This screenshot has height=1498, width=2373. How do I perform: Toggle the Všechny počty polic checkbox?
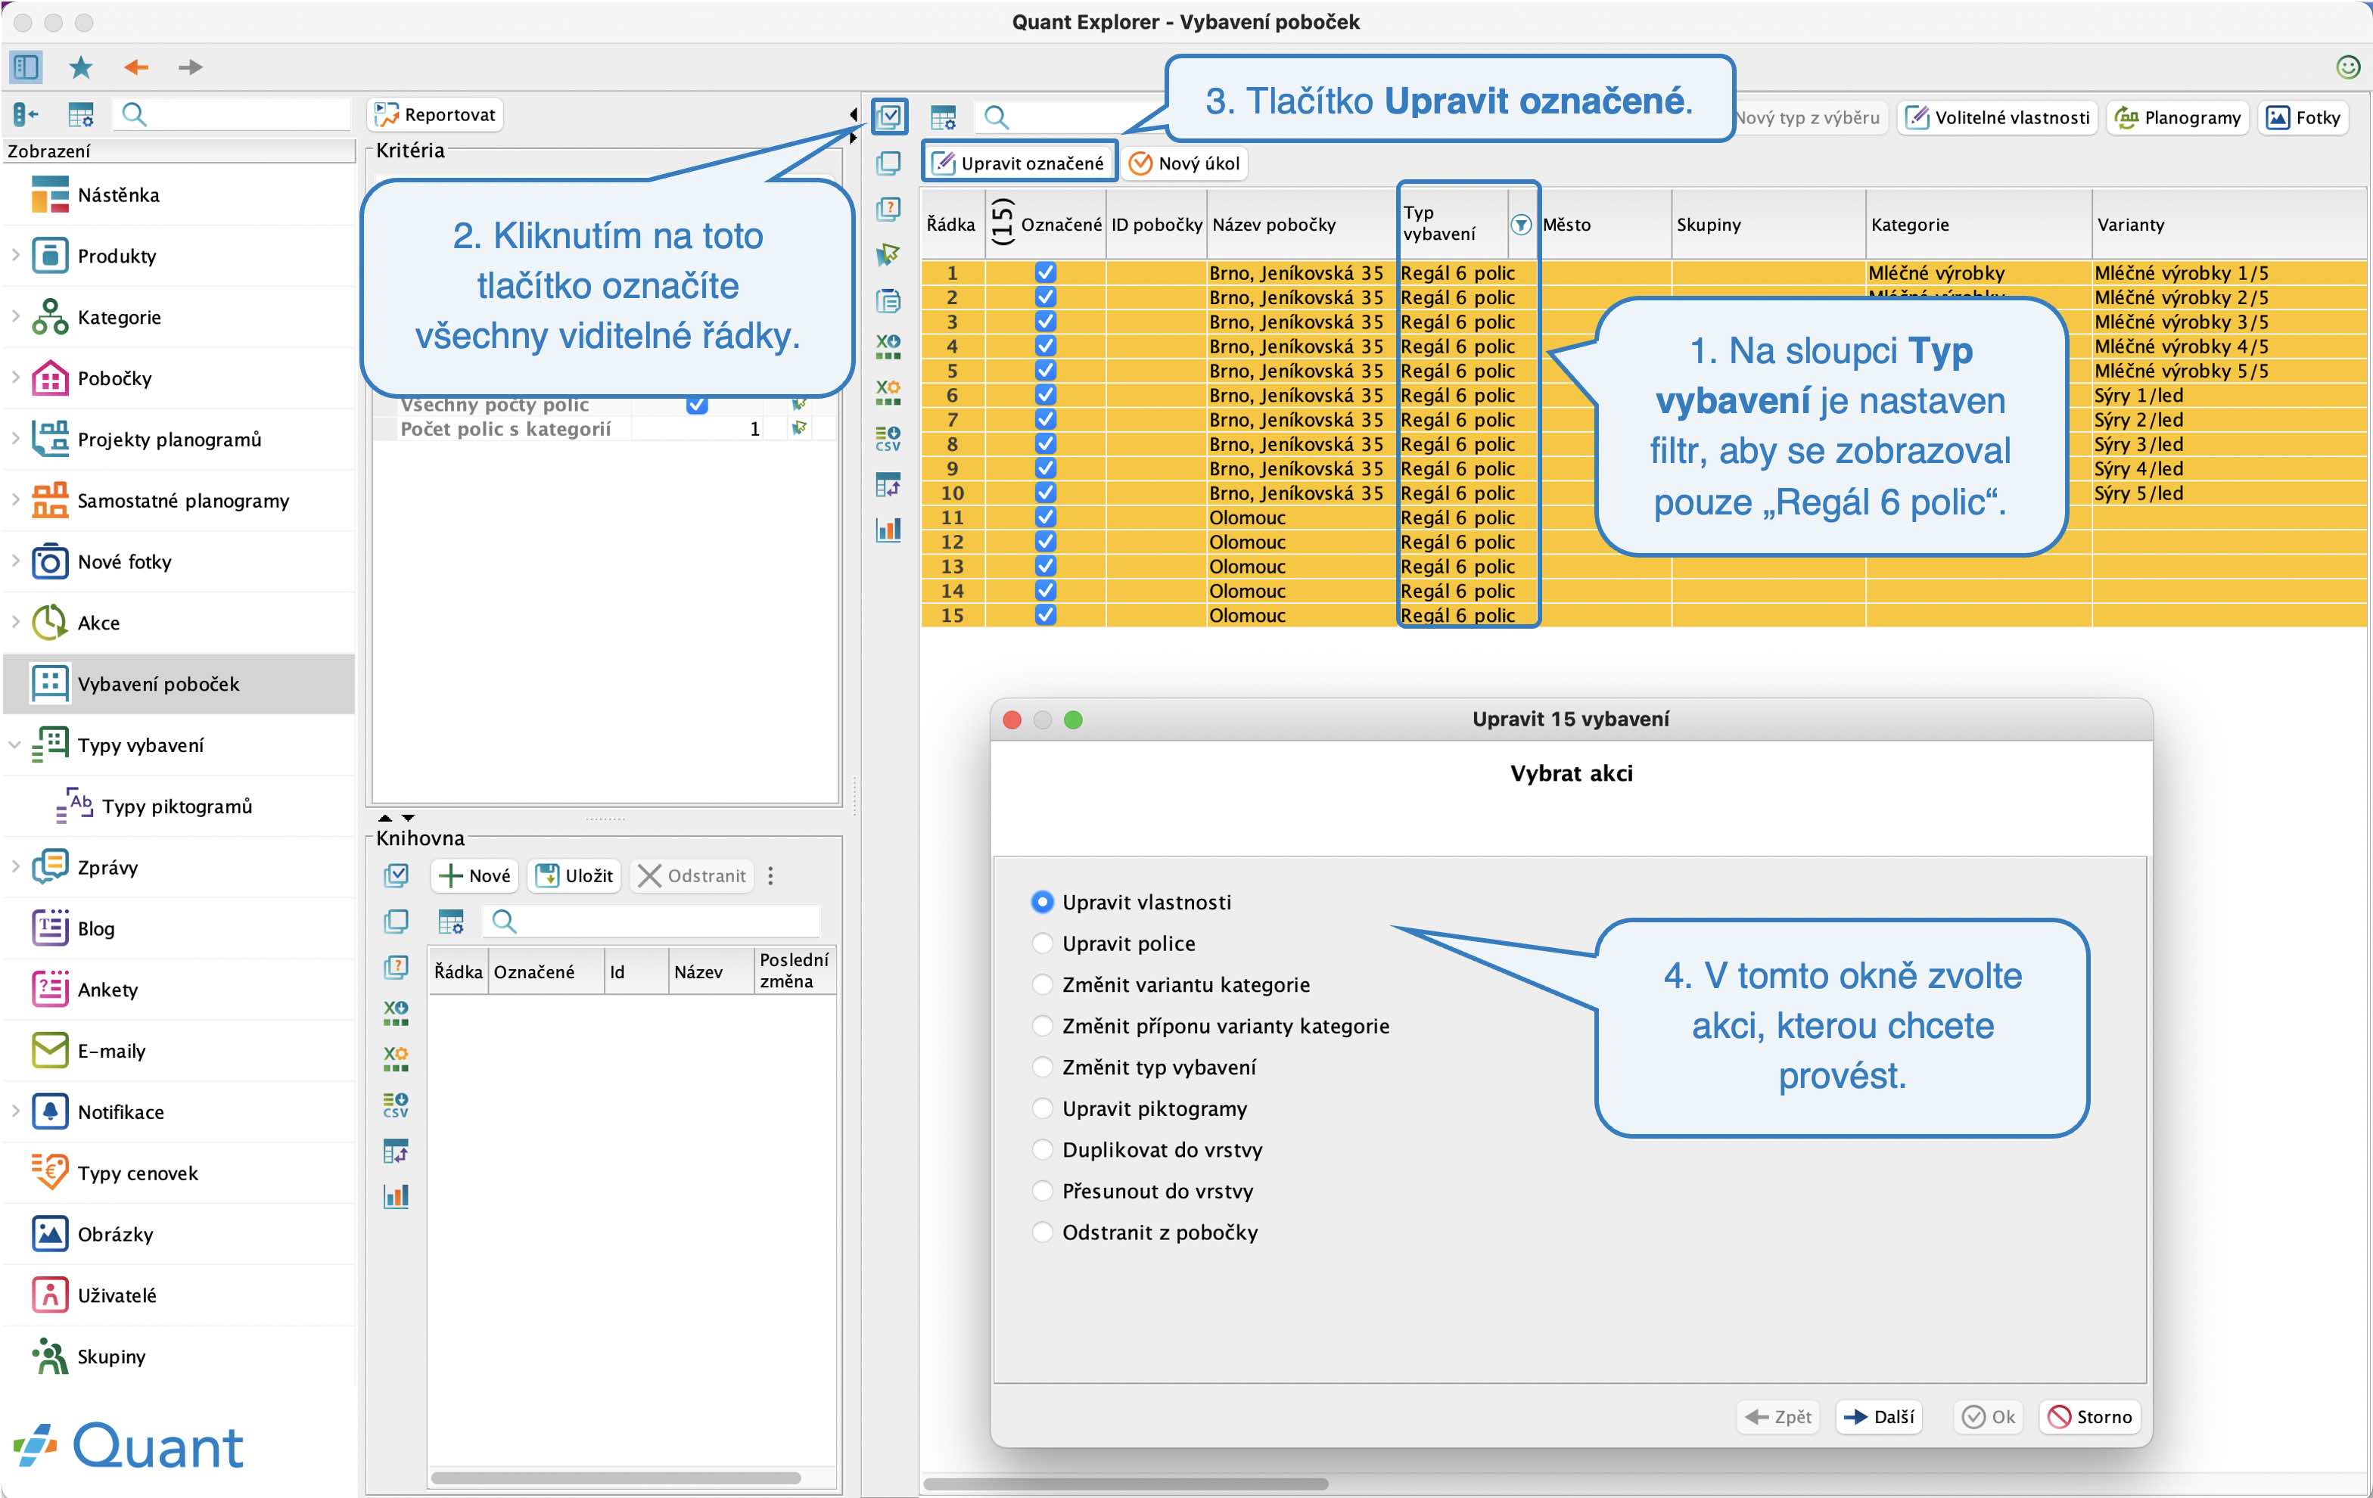[697, 404]
